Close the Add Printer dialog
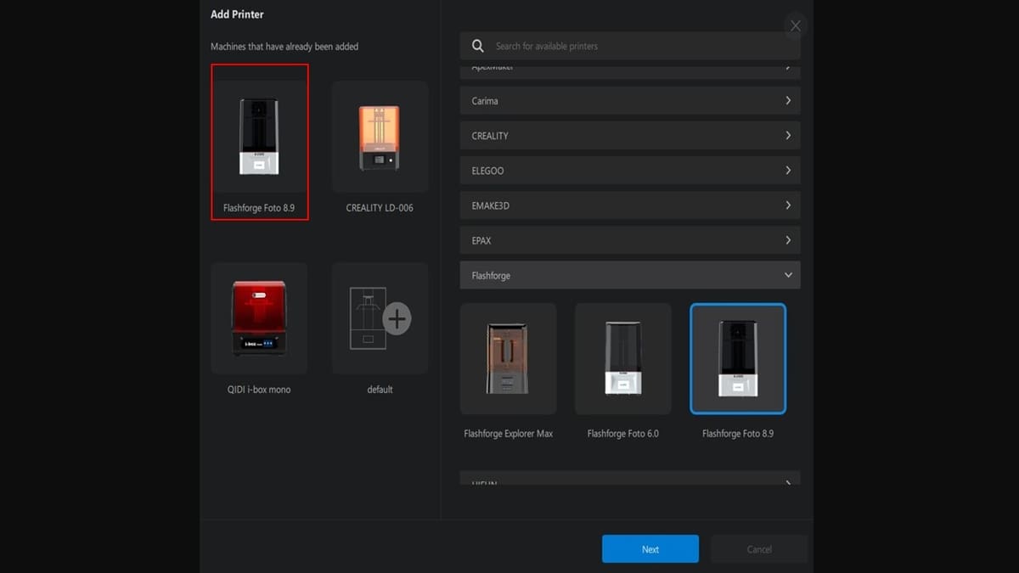The height and width of the screenshot is (573, 1019). 796,26
